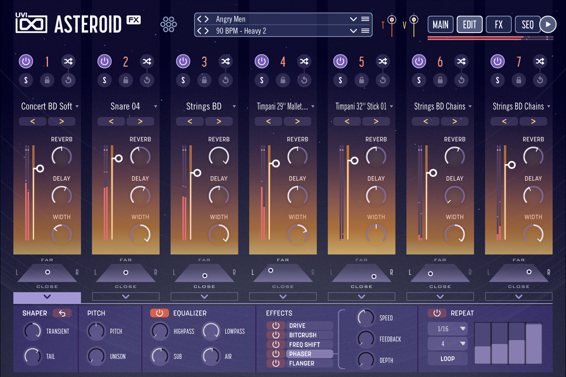The width and height of the screenshot is (566, 377).
Task: Toggle power for track 2
Action: (x=105, y=61)
